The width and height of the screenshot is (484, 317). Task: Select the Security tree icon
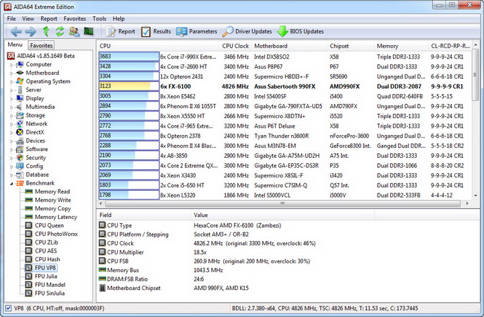click(19, 158)
